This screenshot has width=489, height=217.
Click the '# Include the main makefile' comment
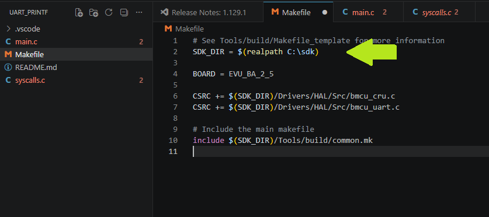click(x=254, y=129)
